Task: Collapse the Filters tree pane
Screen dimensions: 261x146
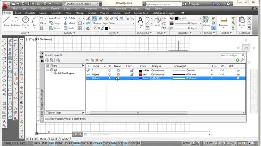Action: (x=83, y=66)
